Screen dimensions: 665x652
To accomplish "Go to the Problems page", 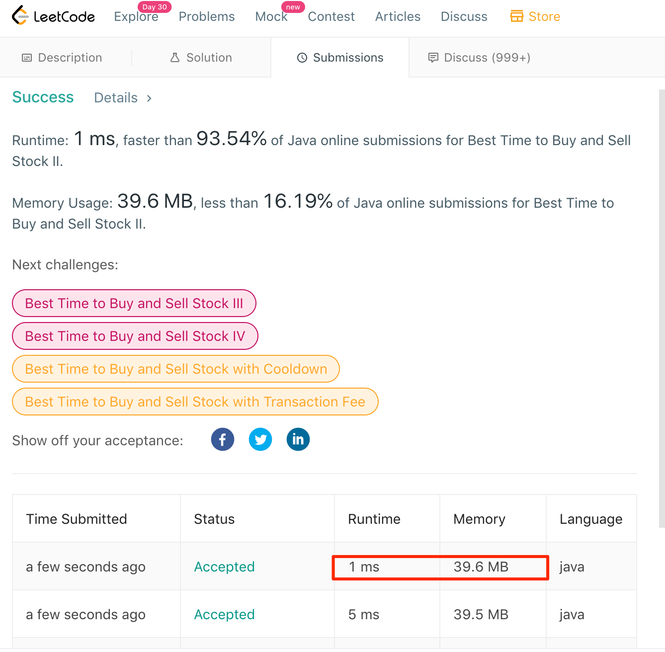I will click(x=206, y=16).
